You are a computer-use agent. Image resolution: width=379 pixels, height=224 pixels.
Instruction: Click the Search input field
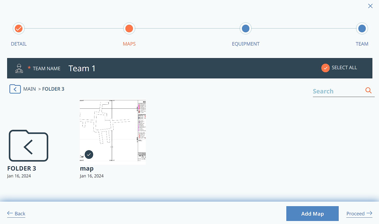pos(338,91)
